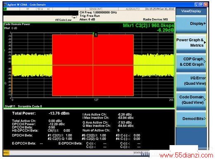Screen dimensions: 215x160
Task: Click the View/Display menu title
Action: 191,11
